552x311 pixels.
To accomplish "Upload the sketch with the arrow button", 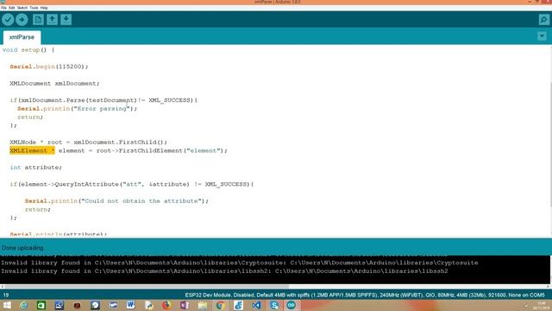I will (22, 20).
